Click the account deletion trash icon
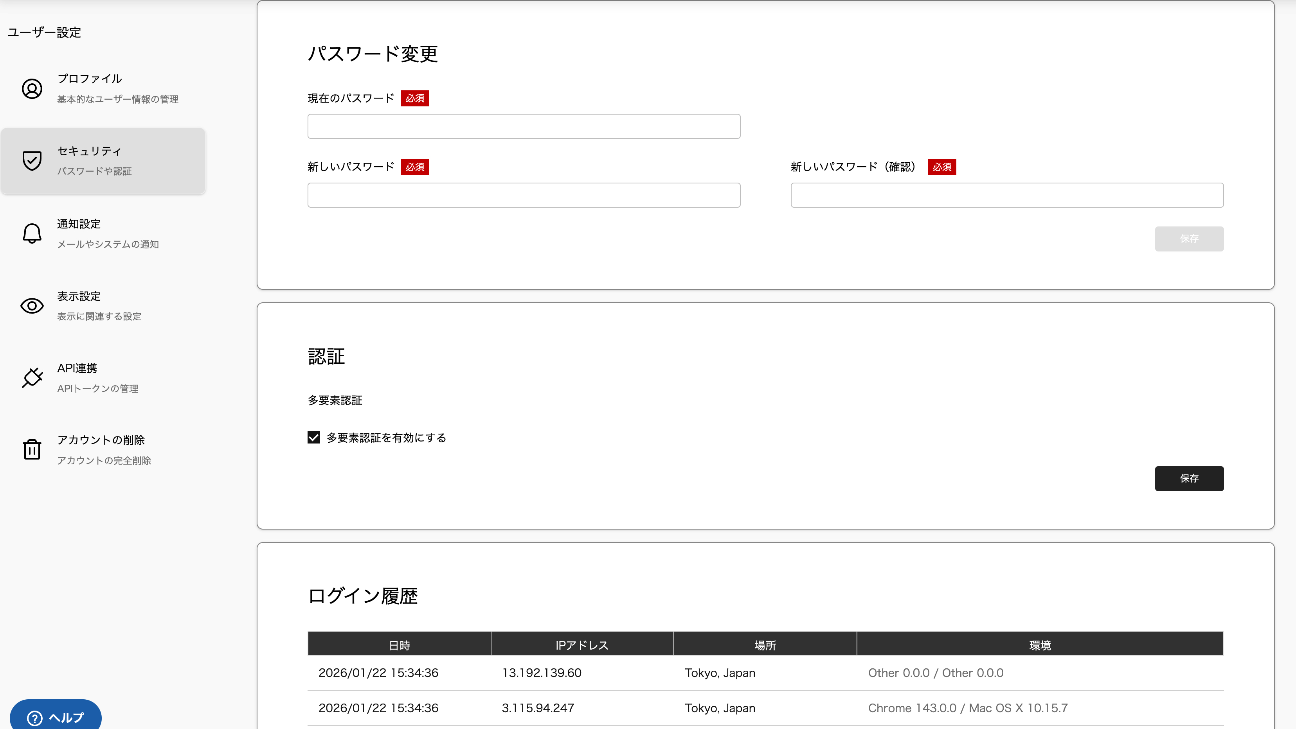The width and height of the screenshot is (1296, 729). (32, 449)
